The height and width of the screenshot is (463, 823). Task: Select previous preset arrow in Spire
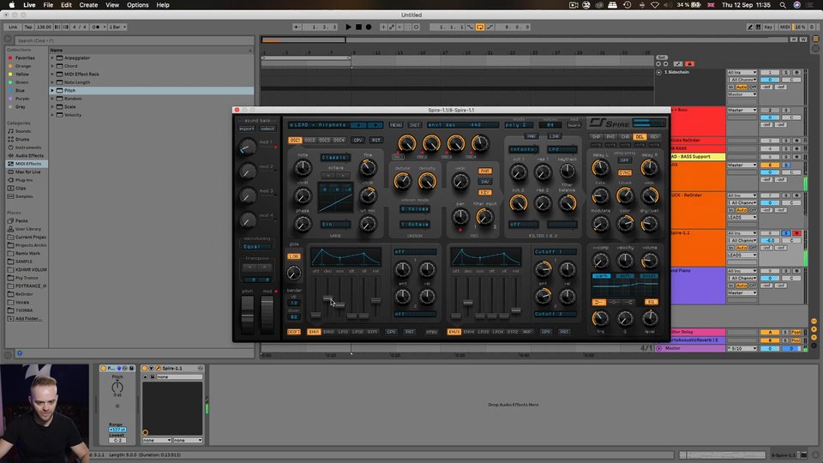click(x=358, y=125)
